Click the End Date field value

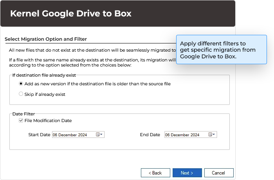click(x=182, y=135)
